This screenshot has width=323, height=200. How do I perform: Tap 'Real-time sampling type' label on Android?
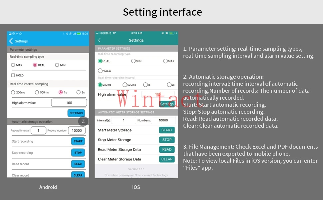point(27,56)
